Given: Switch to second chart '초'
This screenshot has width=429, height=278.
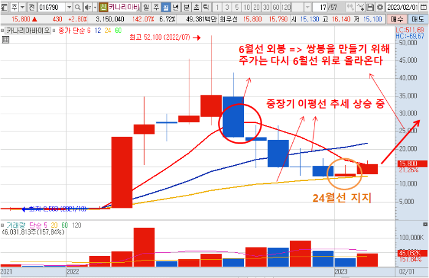Looking at the screenshot, I should click(196, 7).
